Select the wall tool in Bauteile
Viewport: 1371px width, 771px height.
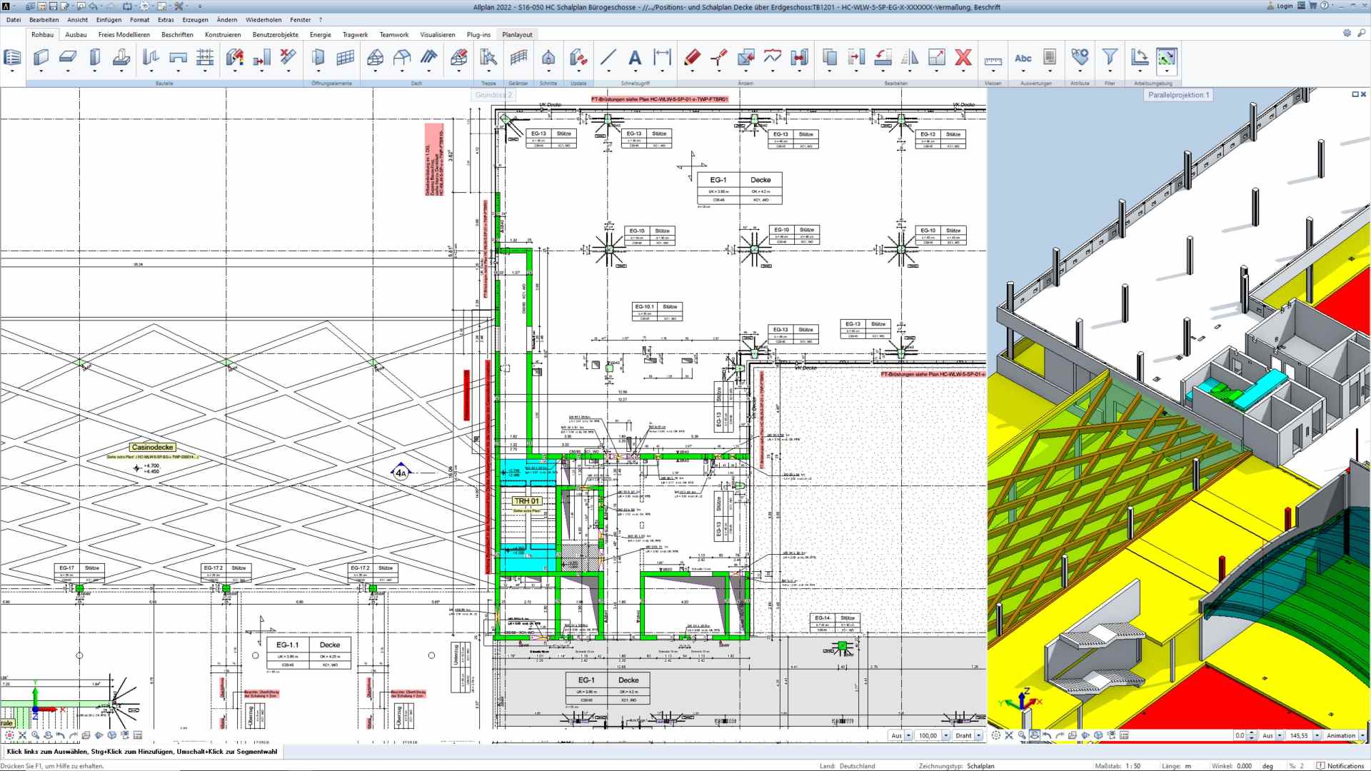(41, 57)
